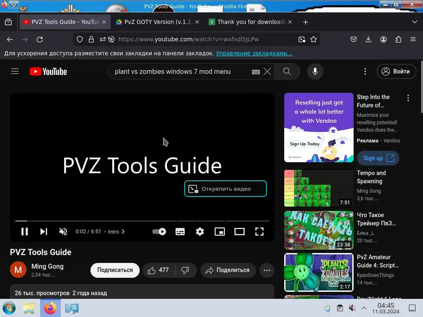Open Что Такое Трейнер ПвЗ video title

pyautogui.click(x=376, y=219)
